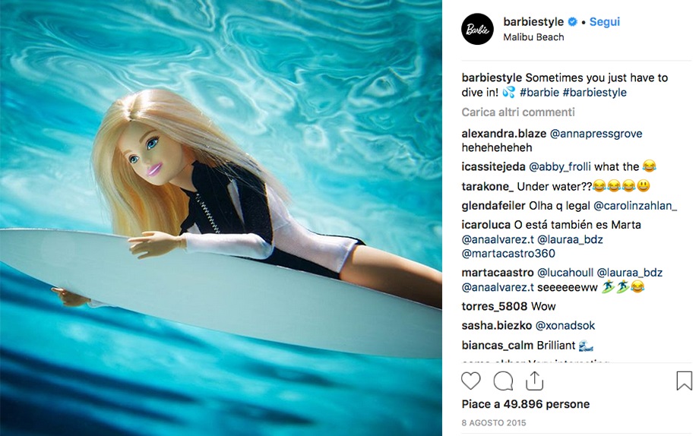This screenshot has height=436, width=699.
Task: Open the @annapressgrove mention
Action: (x=596, y=134)
